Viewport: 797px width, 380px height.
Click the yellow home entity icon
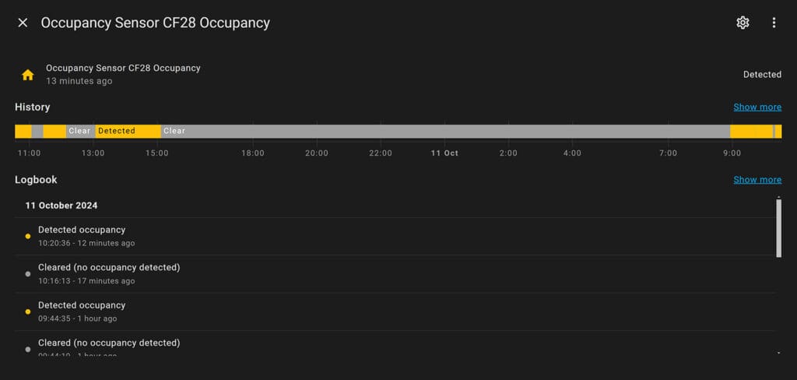[27, 75]
